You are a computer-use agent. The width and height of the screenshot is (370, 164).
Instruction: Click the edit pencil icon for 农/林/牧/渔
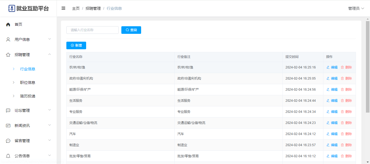coord(328,67)
